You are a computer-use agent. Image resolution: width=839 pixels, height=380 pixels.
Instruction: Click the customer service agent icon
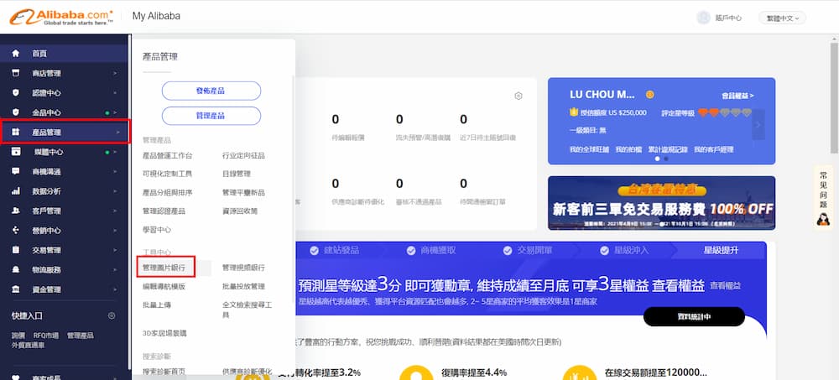click(823, 218)
